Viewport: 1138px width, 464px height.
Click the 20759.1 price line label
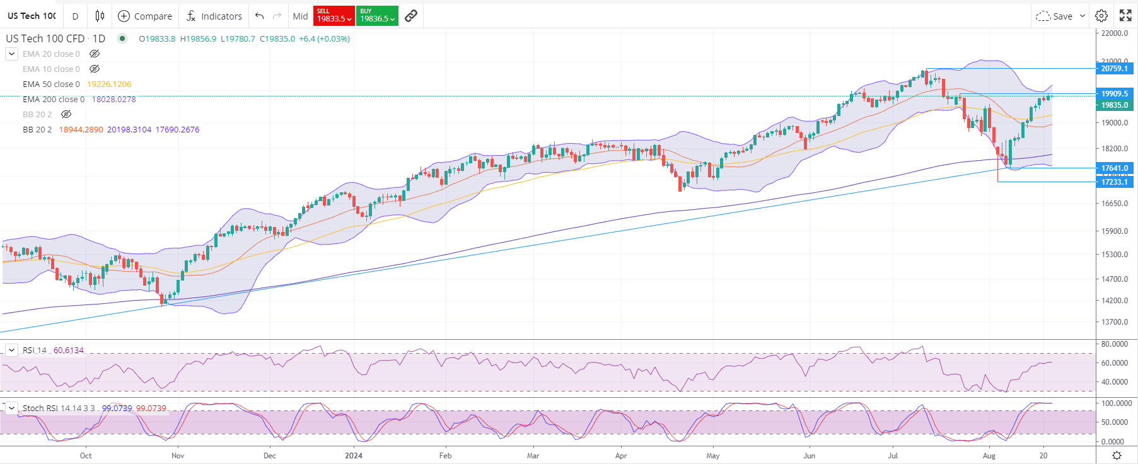point(1115,68)
